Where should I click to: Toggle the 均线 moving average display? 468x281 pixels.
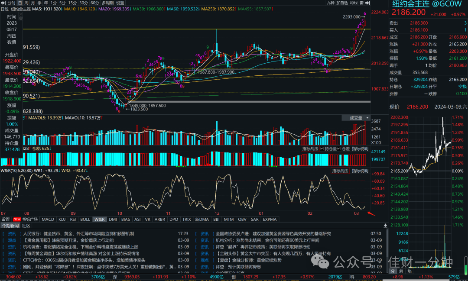click(x=354, y=3)
